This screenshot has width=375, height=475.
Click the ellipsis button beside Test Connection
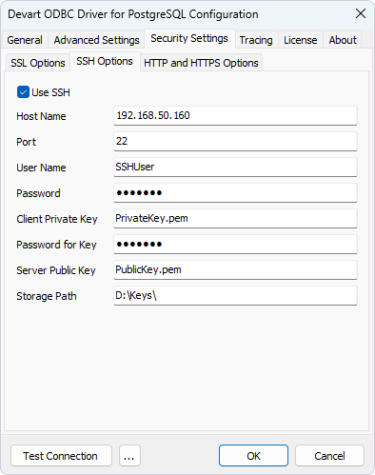tap(129, 456)
